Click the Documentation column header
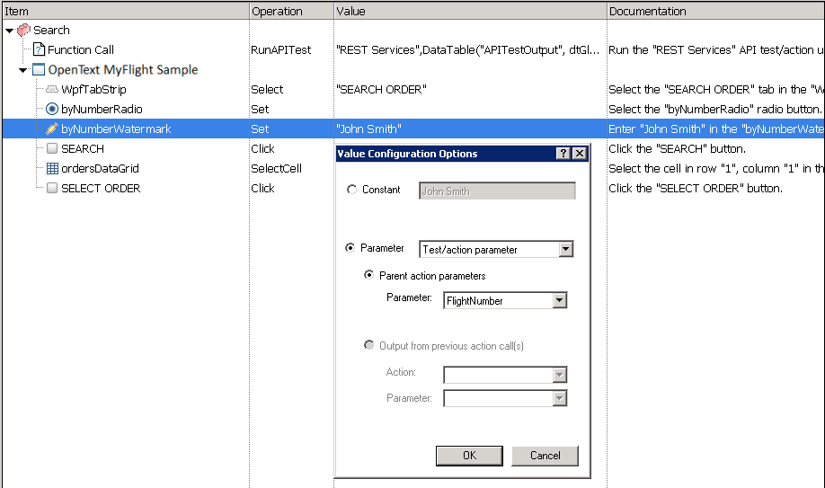This screenshot has height=488, width=825. 647,11
